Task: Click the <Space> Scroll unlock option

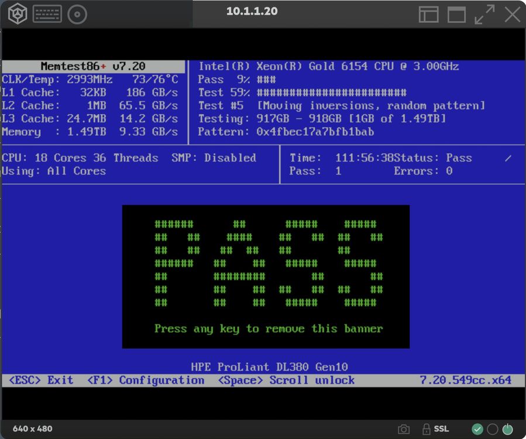Action: [x=286, y=380]
